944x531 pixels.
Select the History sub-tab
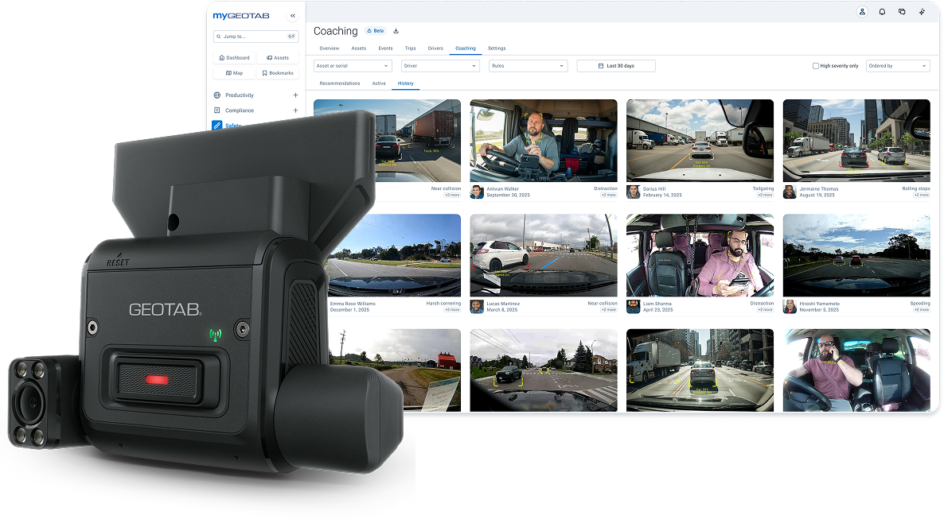[x=405, y=83]
